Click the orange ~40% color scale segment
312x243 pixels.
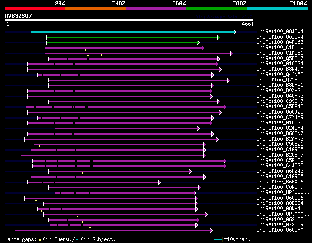(96, 9)
